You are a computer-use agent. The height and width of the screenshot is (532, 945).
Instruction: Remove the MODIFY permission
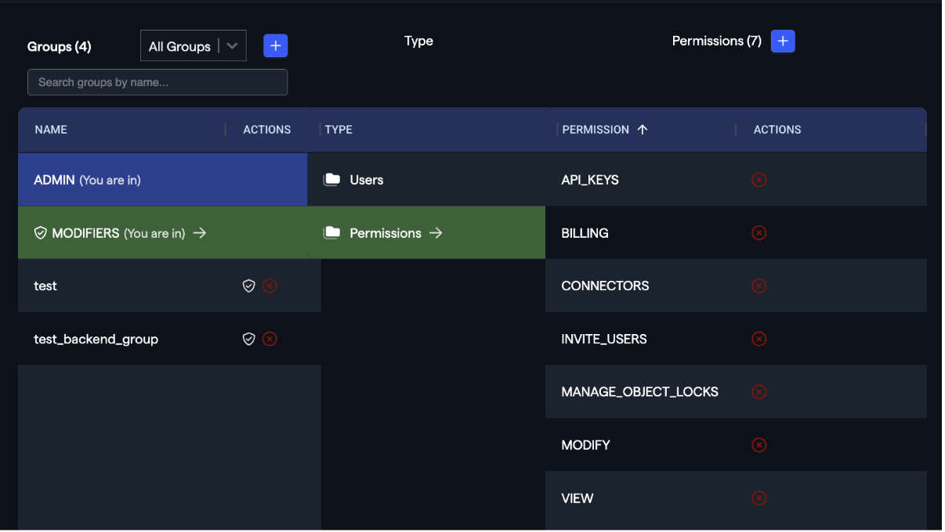pos(759,445)
